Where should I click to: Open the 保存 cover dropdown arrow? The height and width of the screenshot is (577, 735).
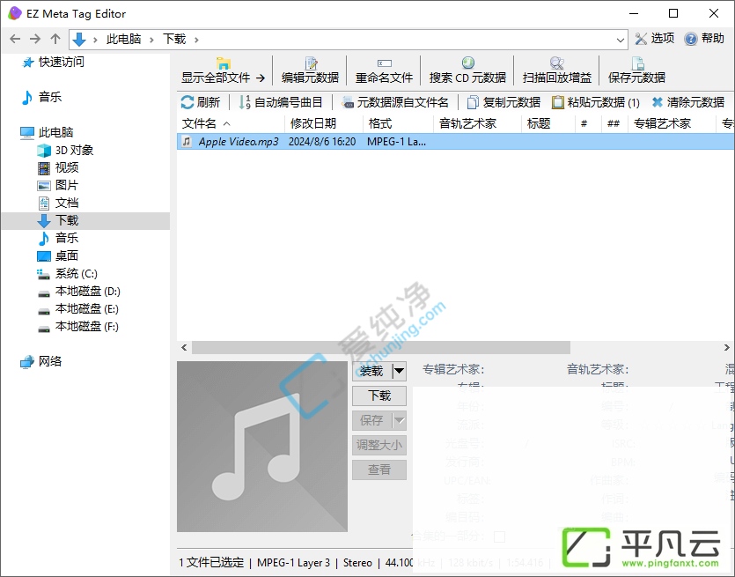tap(399, 420)
